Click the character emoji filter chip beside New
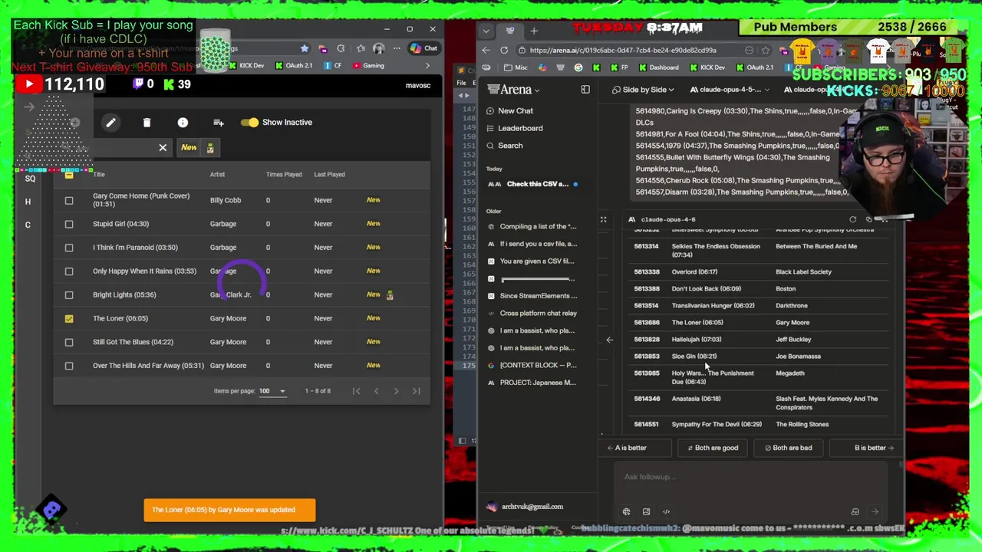Image resolution: width=982 pixels, height=552 pixels. (210, 148)
